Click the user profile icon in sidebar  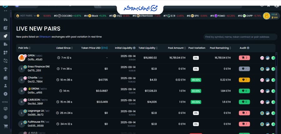[x=5, y=85]
